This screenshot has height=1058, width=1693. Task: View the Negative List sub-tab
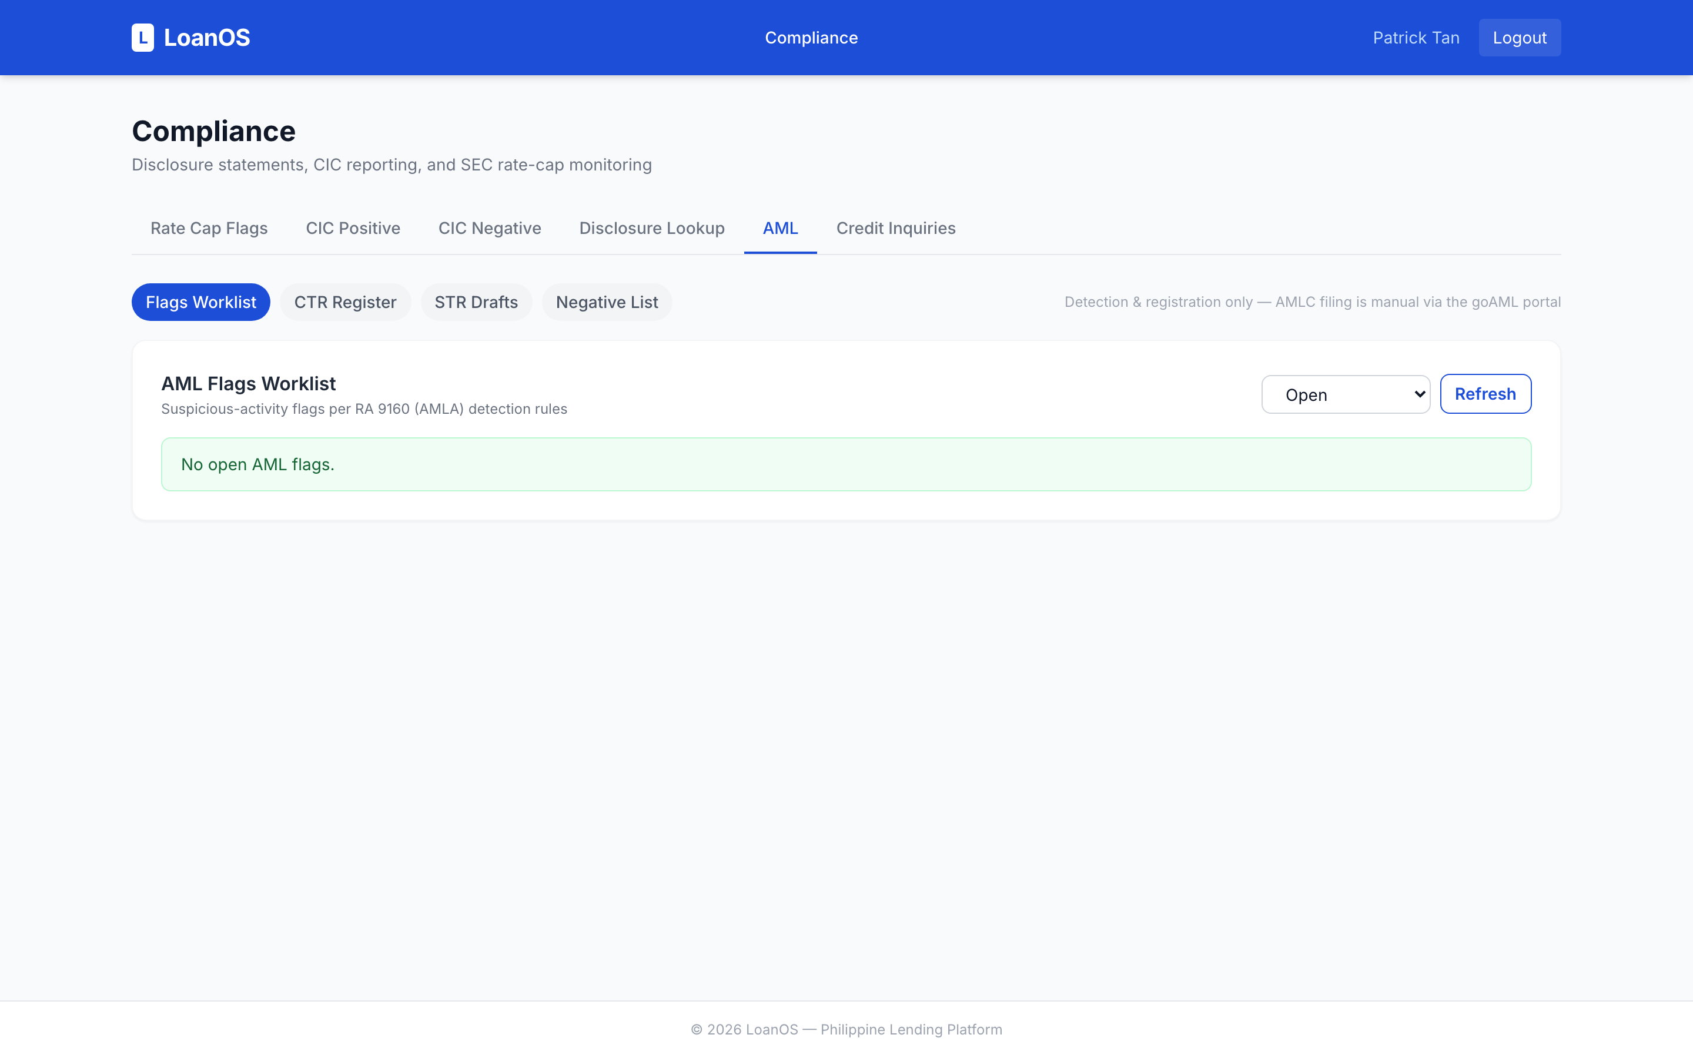coord(607,302)
